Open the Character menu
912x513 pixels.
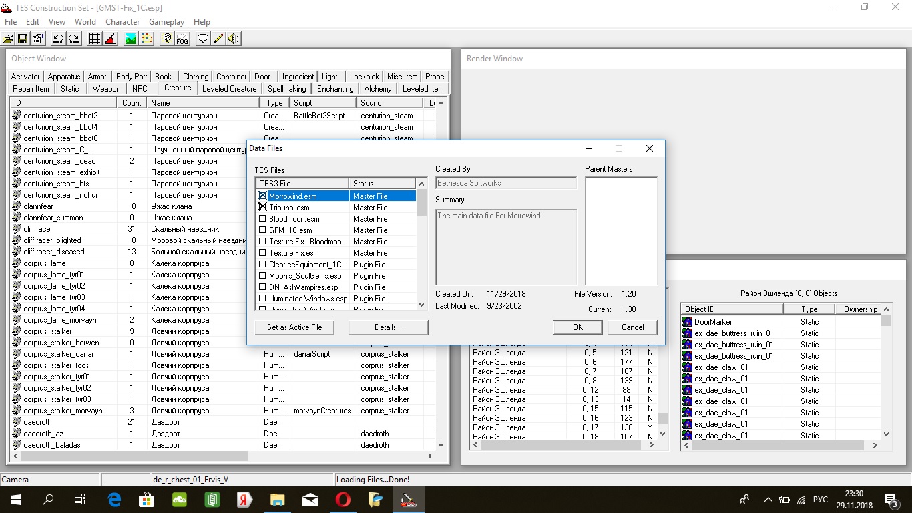[123, 22]
